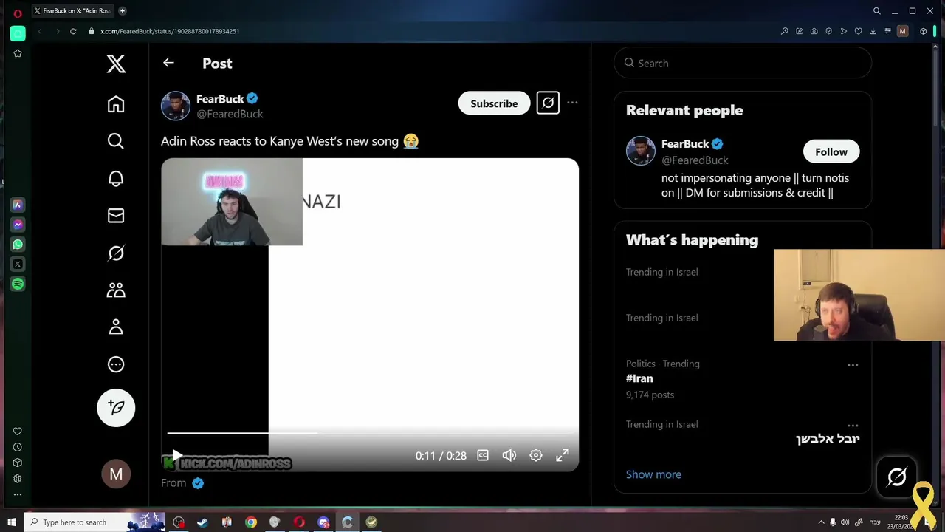The width and height of the screenshot is (945, 532).
Task: Open options for יובל אלבשן trend
Action: click(853, 426)
